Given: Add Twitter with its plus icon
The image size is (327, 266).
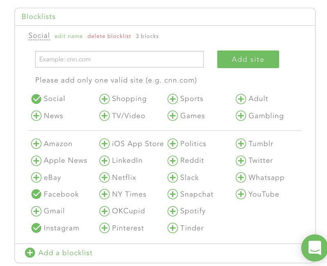Looking at the screenshot, I should (x=241, y=161).
